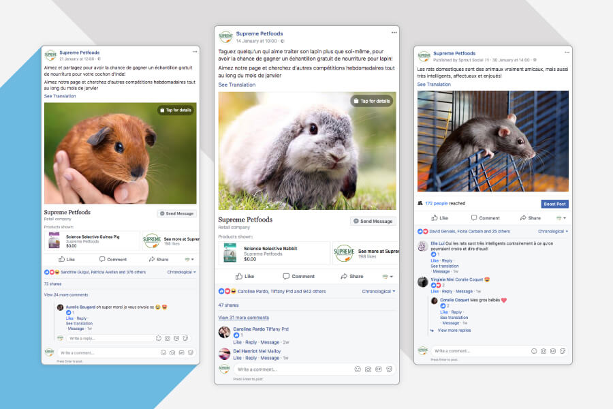Send Message on guinea pig post
Screen dimensions: 613x409
tap(176, 213)
